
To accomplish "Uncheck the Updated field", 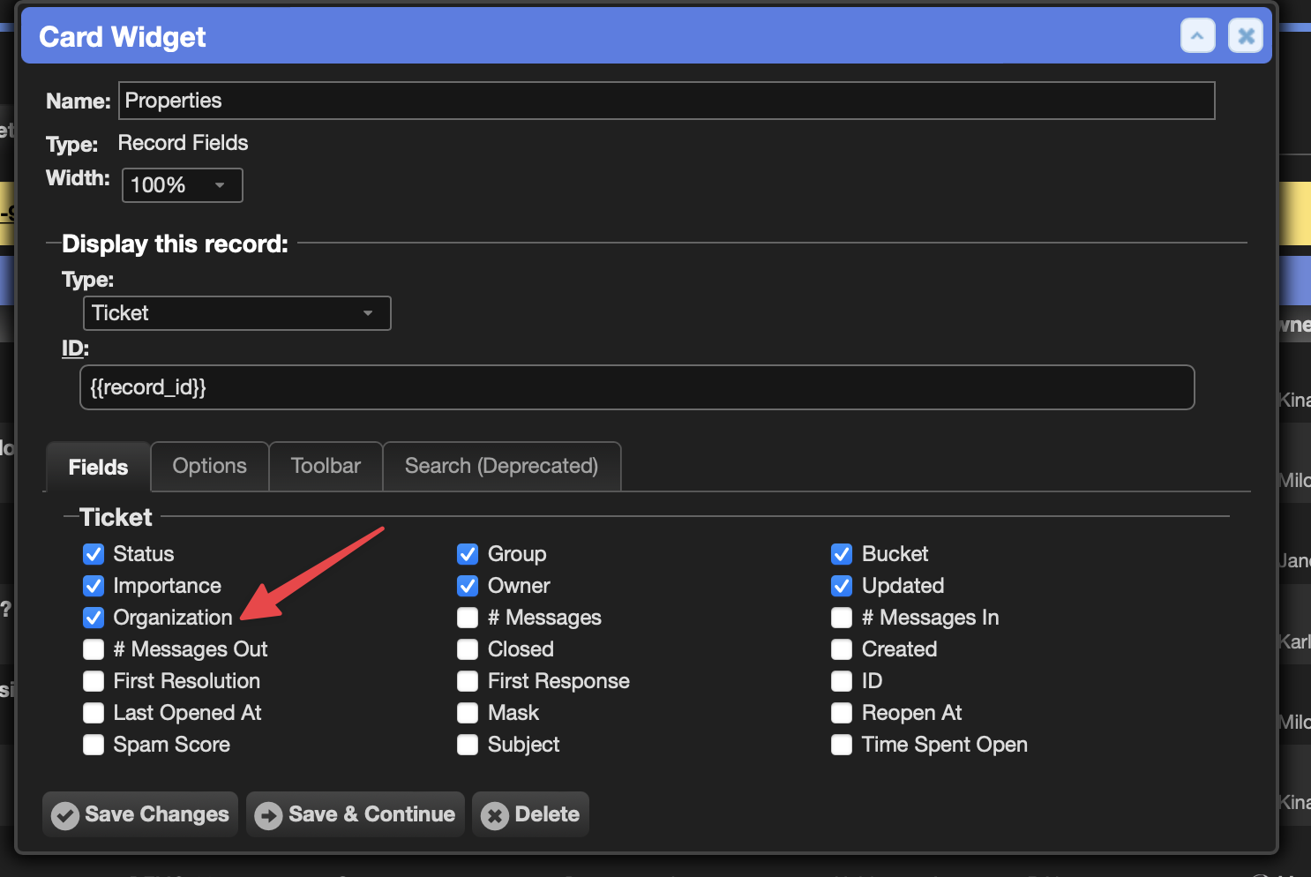I will click(x=842, y=586).
